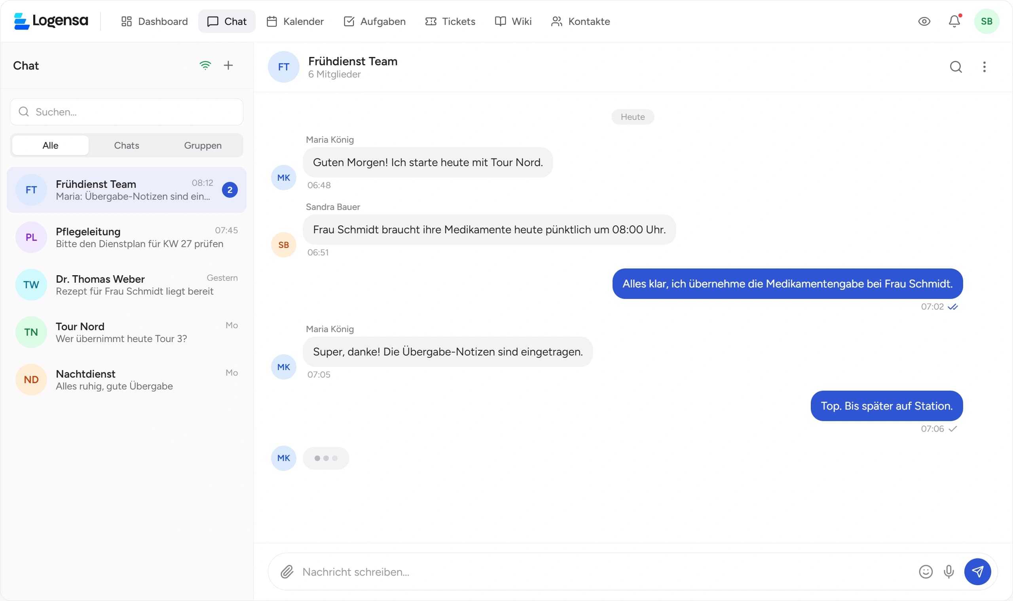Show the 6 Mitglieder member list

pos(334,74)
